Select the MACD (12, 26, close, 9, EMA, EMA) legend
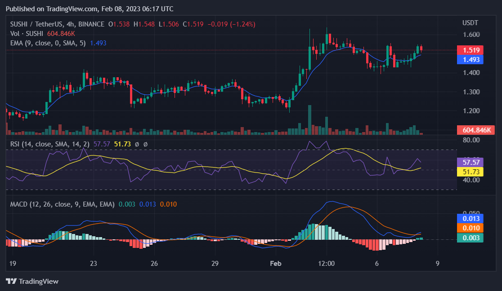The width and height of the screenshot is (502, 291). 63,204
